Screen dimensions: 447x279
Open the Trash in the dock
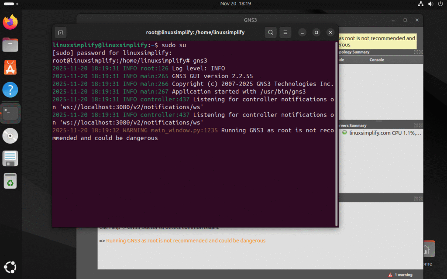10,181
